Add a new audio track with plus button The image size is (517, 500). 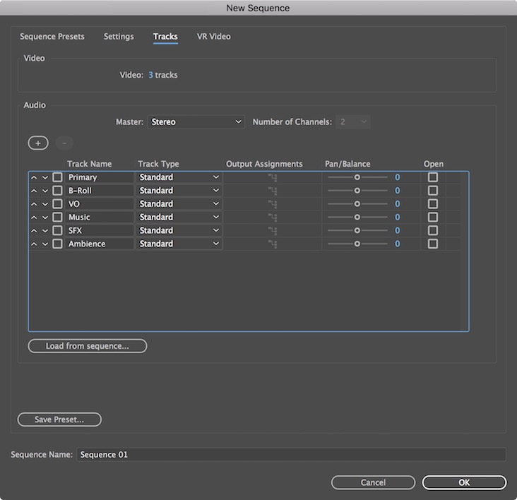coord(38,143)
